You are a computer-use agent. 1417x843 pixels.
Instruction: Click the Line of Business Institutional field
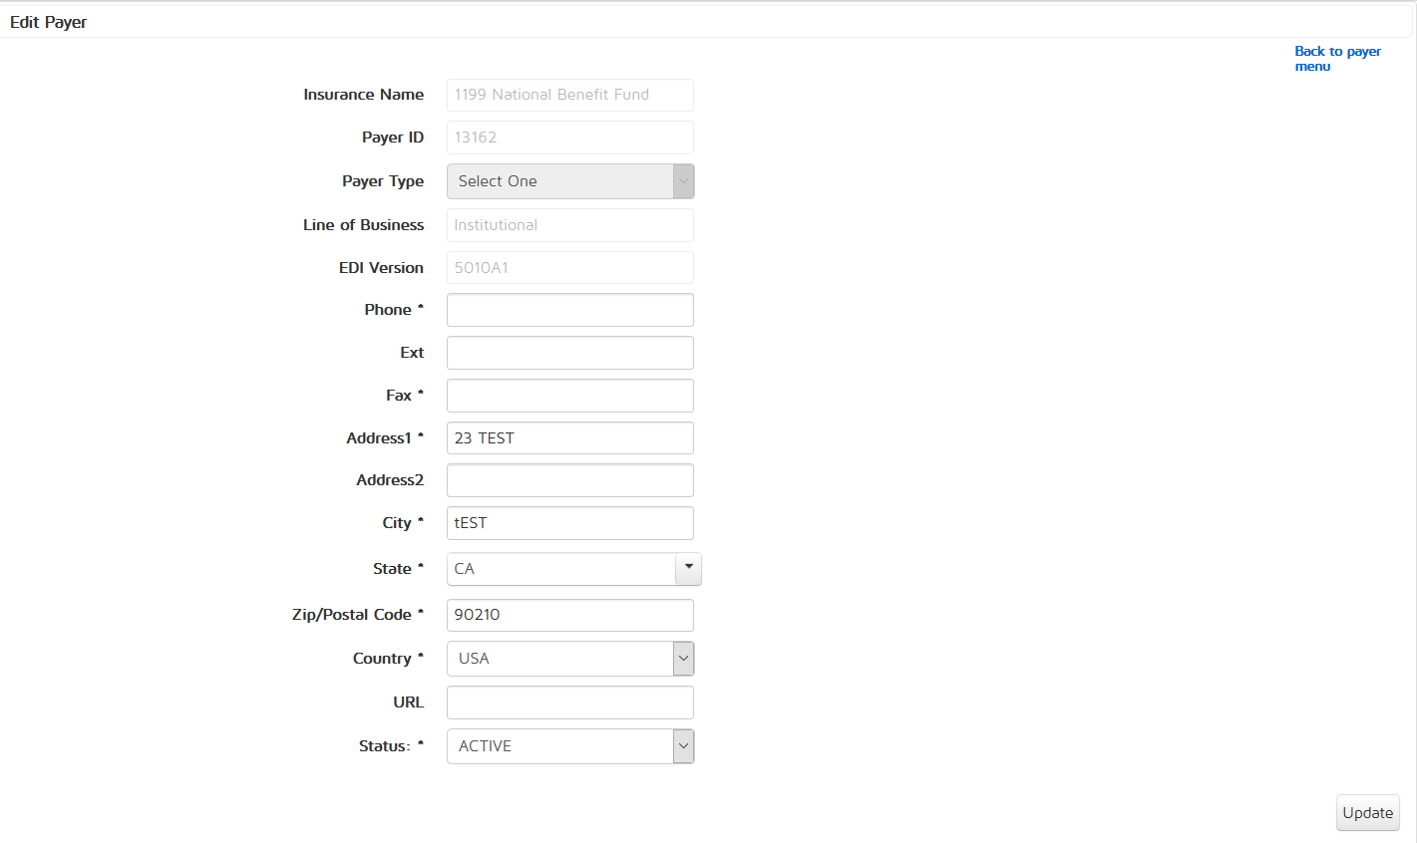(569, 225)
